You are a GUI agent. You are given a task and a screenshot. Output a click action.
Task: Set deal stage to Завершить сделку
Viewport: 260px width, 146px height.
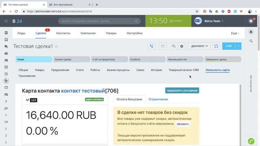(223, 59)
